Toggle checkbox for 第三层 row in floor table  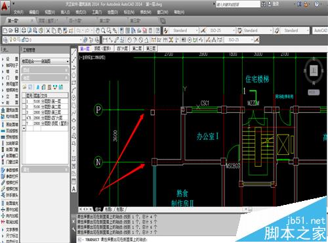24,112
